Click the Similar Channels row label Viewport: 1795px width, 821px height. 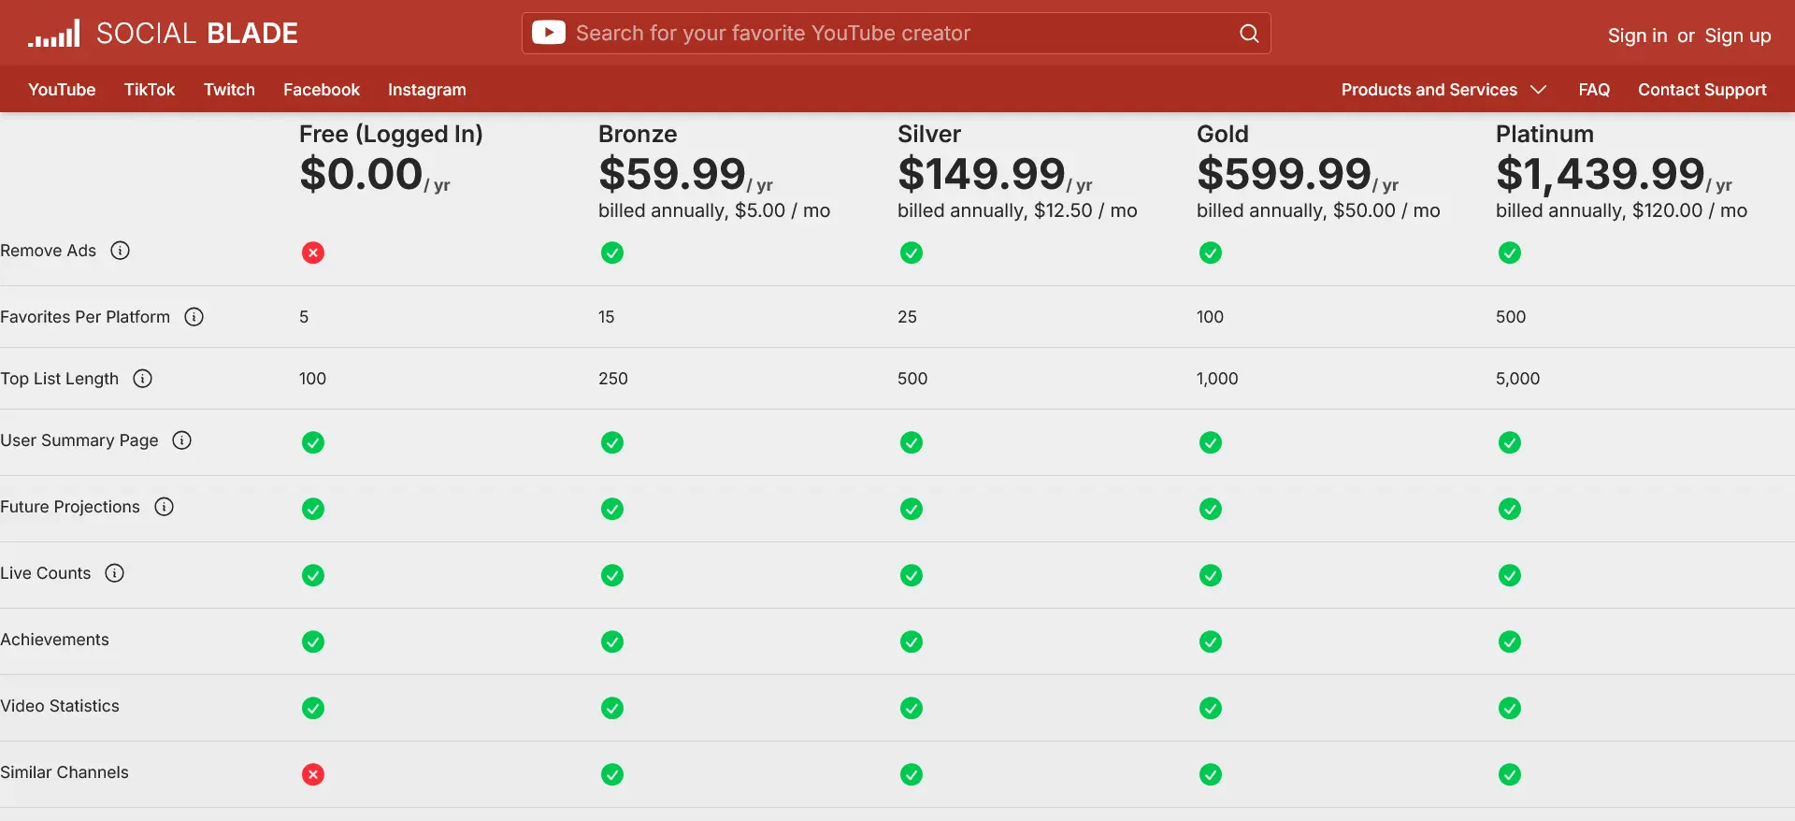[x=65, y=772]
